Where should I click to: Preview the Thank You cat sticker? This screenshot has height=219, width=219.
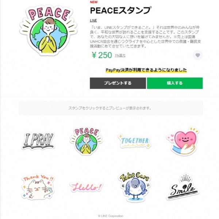[38, 187]
